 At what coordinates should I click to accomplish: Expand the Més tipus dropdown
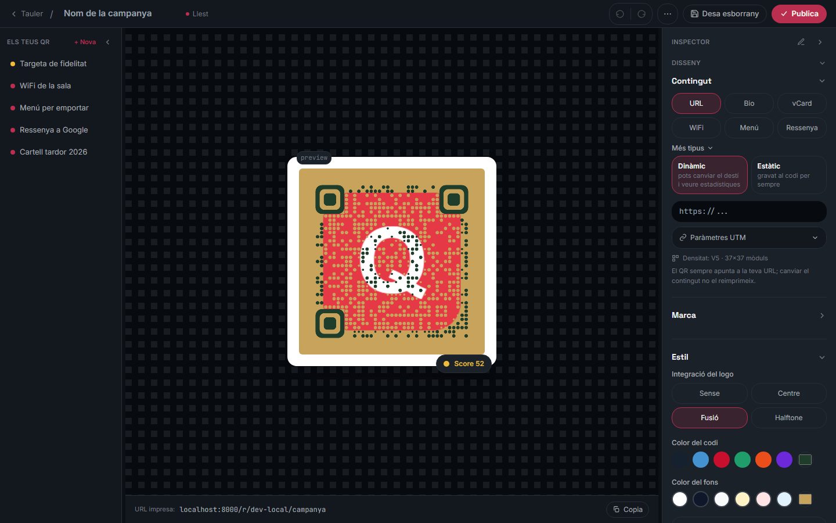click(x=692, y=148)
